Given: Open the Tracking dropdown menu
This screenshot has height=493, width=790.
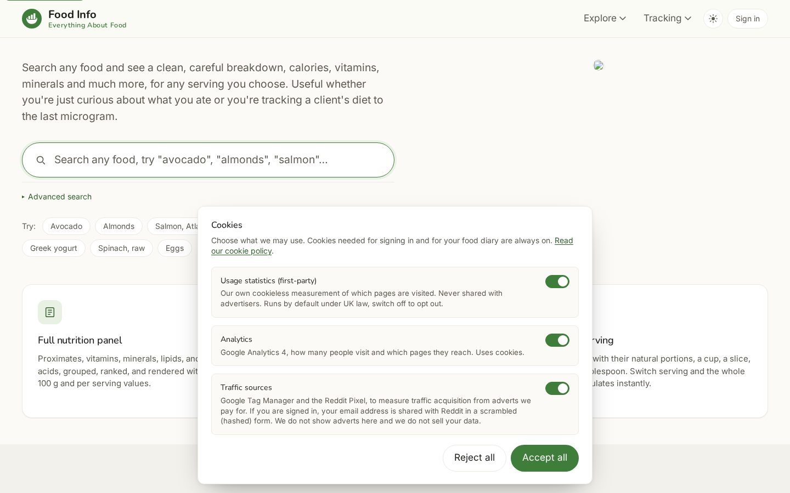Looking at the screenshot, I should coord(667,19).
